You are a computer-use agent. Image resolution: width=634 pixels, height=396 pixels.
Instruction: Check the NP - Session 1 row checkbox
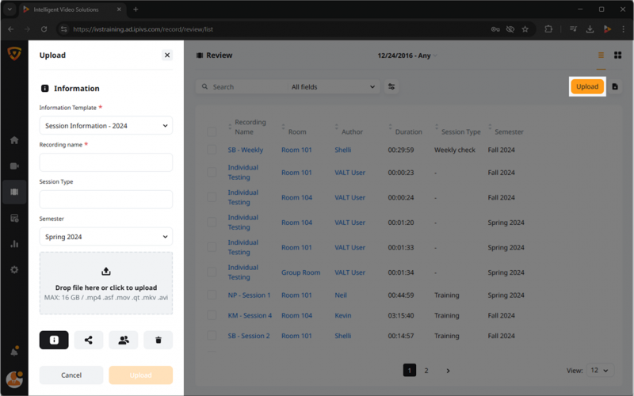tap(212, 295)
